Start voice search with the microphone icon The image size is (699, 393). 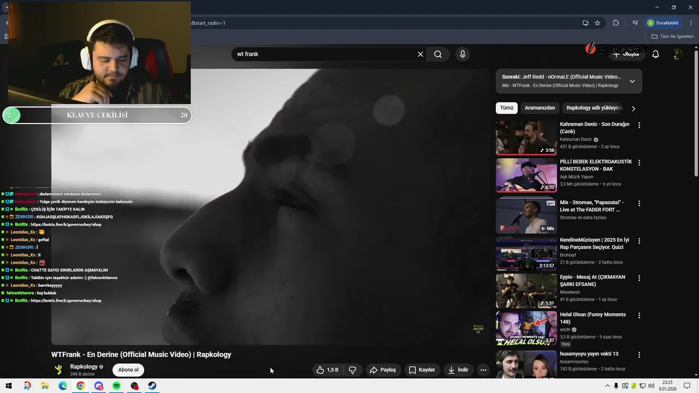coord(463,54)
